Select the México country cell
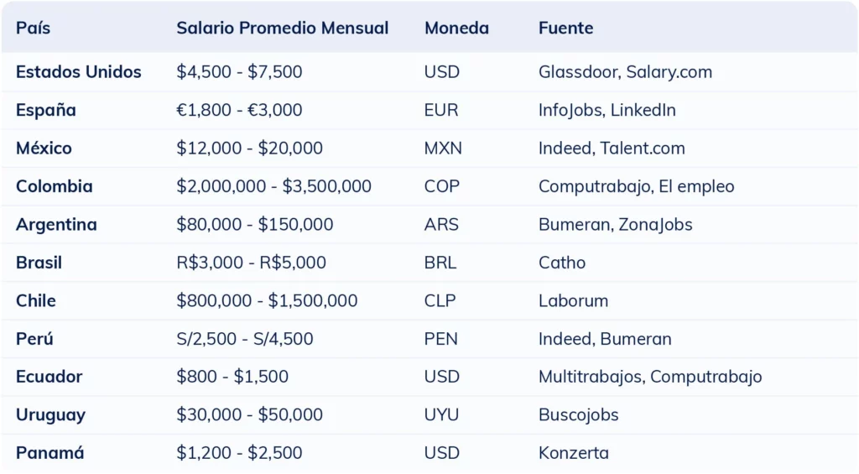This screenshot has height=474, width=859. 44,148
